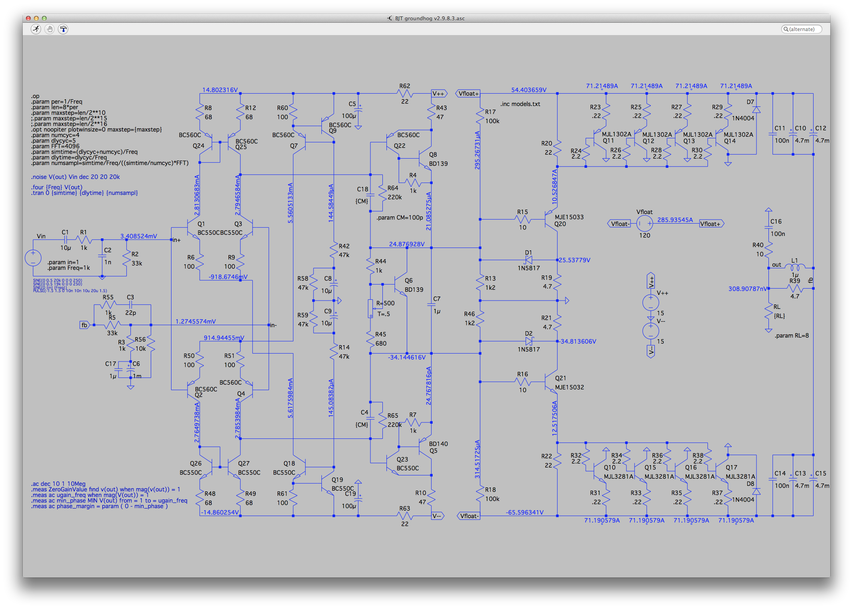The image size is (853, 609).
Task: Click the '.param in=1' text
Action: (63, 262)
